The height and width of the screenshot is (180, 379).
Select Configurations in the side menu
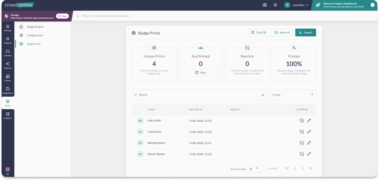[x=35, y=35]
